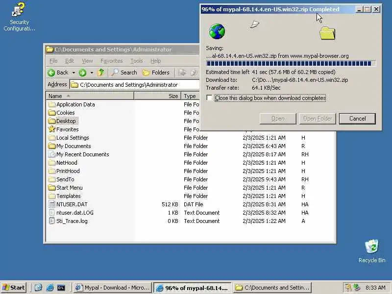Image resolution: width=392 pixels, height=294 pixels.
Task: Open the Start menu
Action: 14,288
